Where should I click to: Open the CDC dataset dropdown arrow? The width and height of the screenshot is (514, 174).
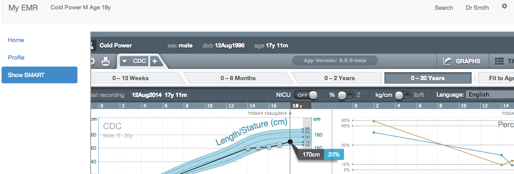[x=124, y=61]
